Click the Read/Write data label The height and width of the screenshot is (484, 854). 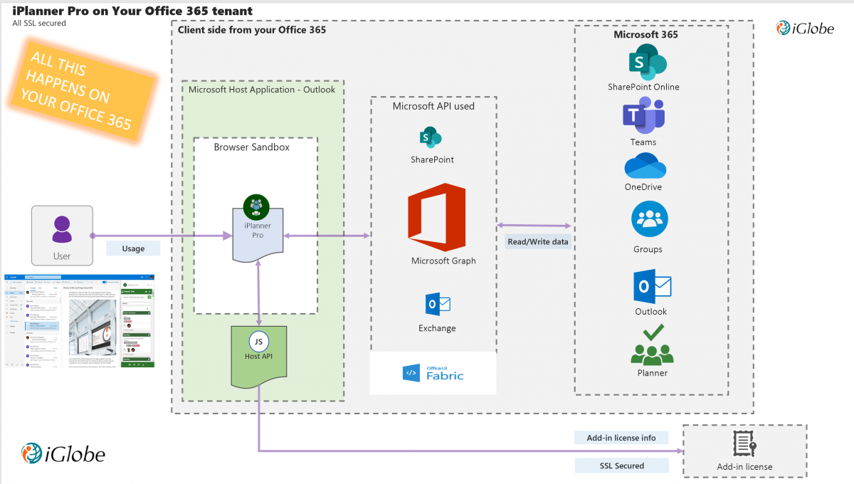538,241
